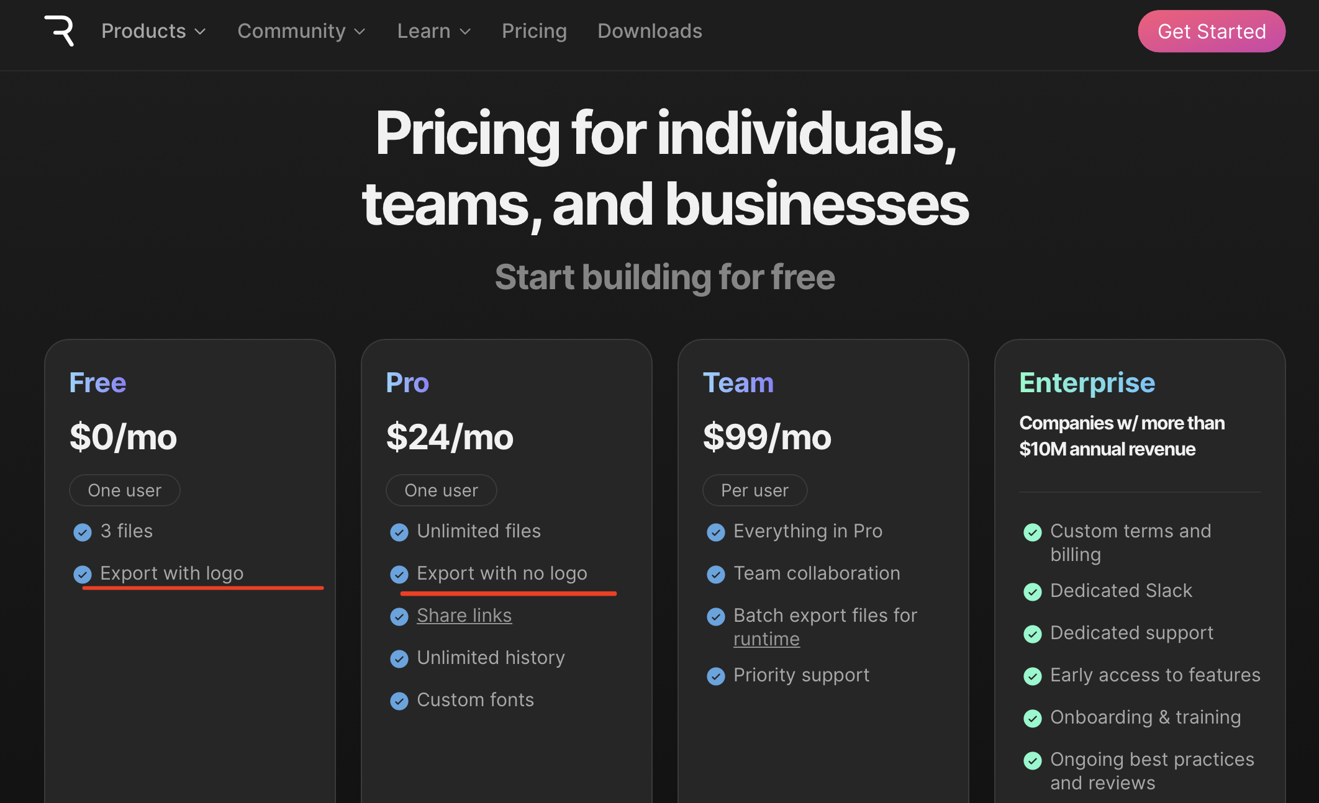Click the checkmark beside Team collaboration
The height and width of the screenshot is (803, 1319).
tap(716, 574)
